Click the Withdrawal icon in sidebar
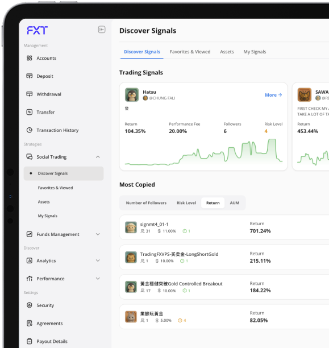 (x=30, y=94)
